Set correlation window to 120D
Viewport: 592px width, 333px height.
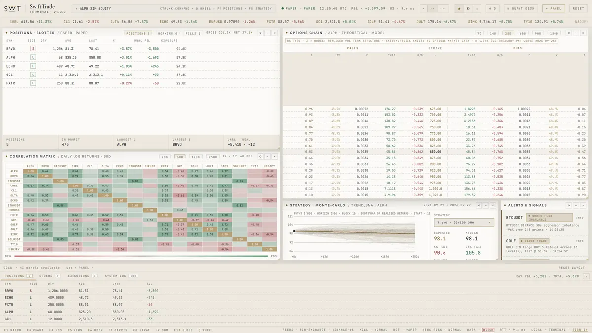point(196,156)
